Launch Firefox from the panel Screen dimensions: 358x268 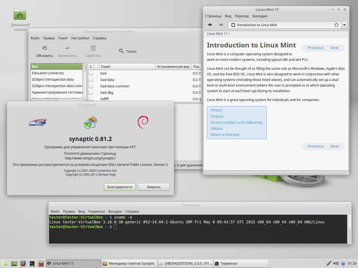23,263
